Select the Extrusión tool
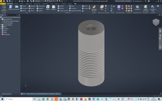Screen dimensions: 162x101 (11, 7)
